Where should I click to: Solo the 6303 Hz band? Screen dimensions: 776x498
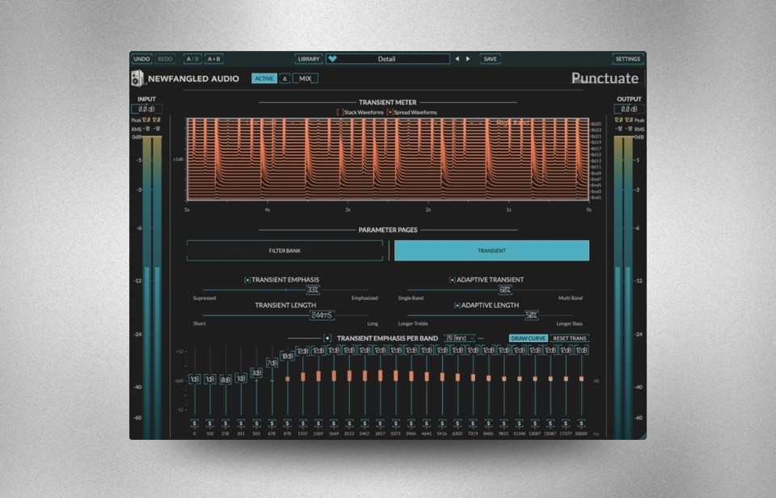coord(458,424)
